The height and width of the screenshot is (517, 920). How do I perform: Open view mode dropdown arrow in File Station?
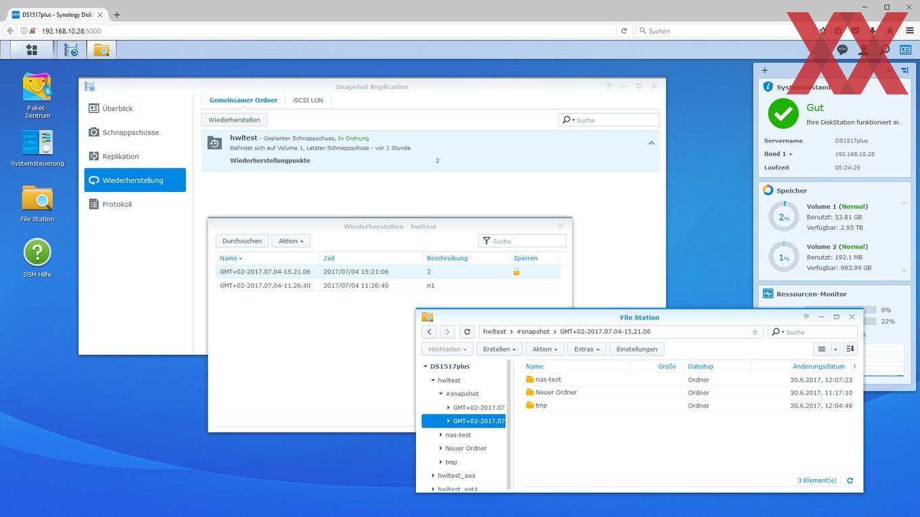[836, 349]
